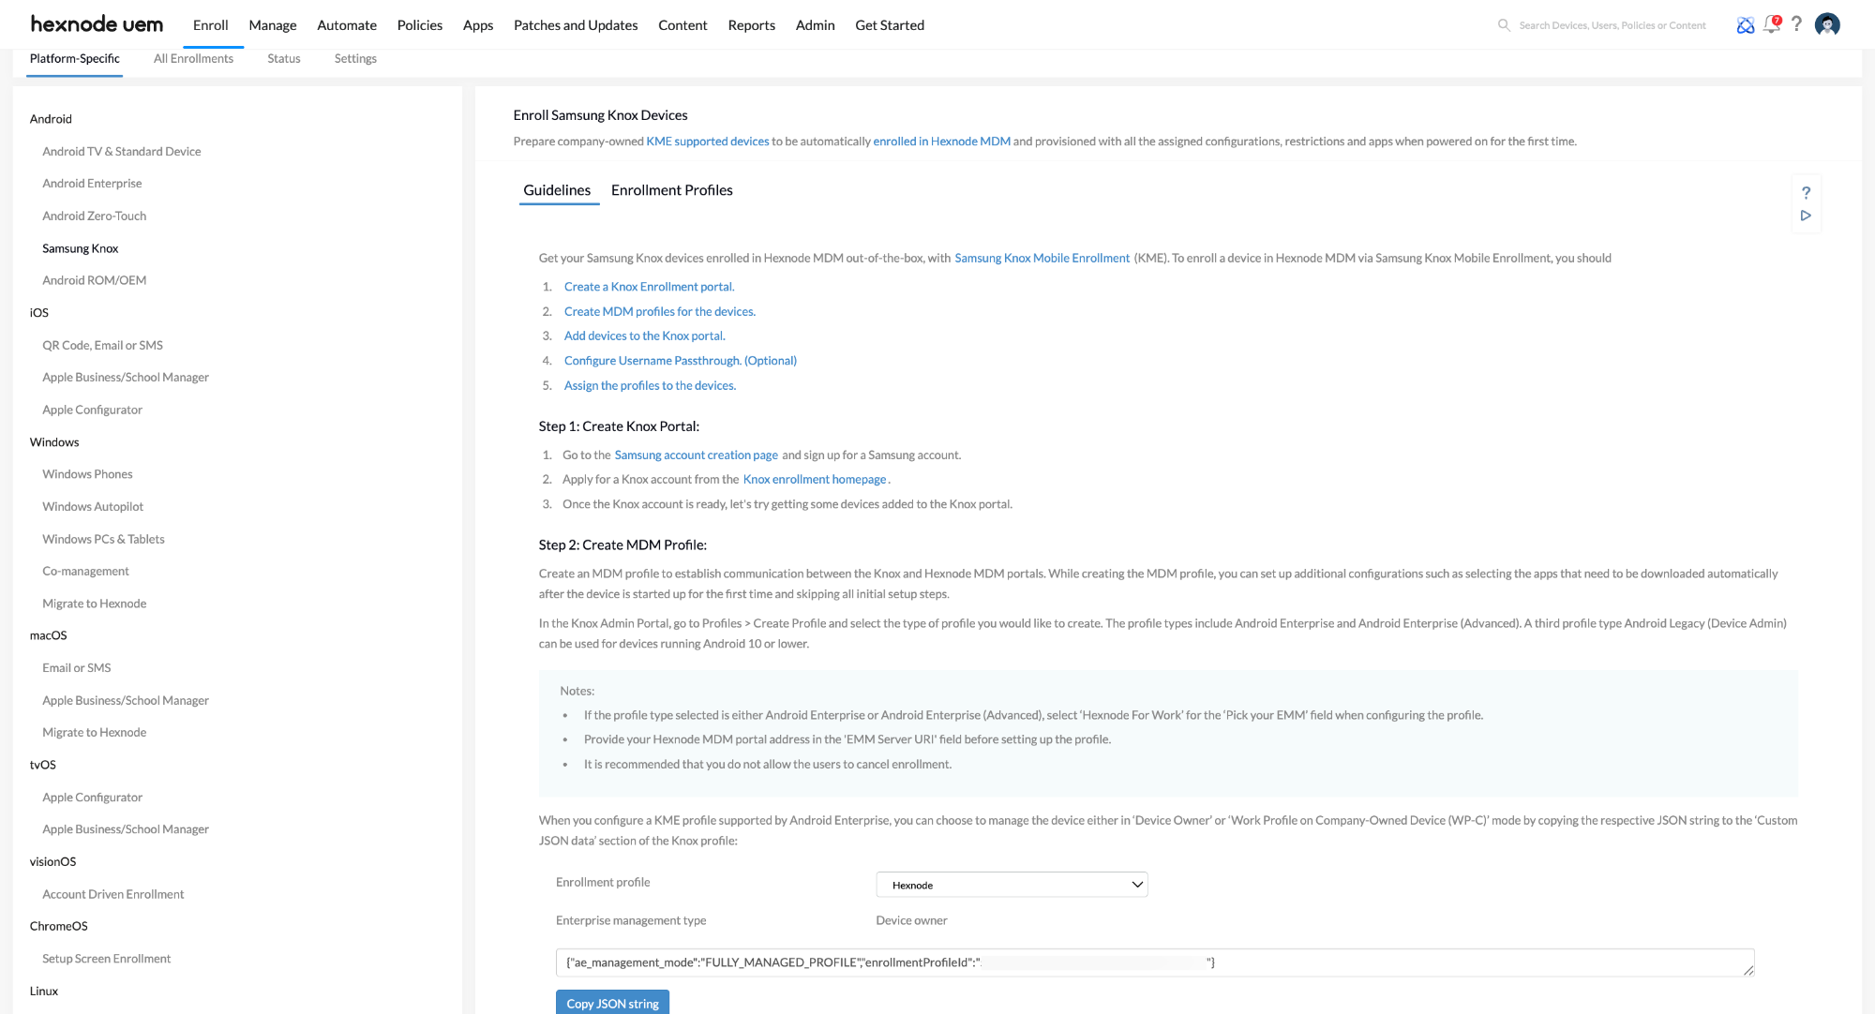Screen dimensions: 1875x1014
Task: Select macOS Migrate to Hexnode
Action: coord(95,733)
